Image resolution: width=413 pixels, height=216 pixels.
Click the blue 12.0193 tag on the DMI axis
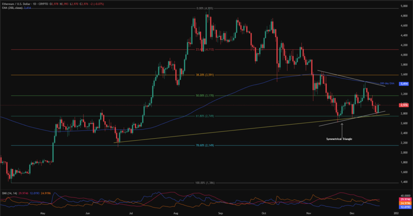pos(405,207)
